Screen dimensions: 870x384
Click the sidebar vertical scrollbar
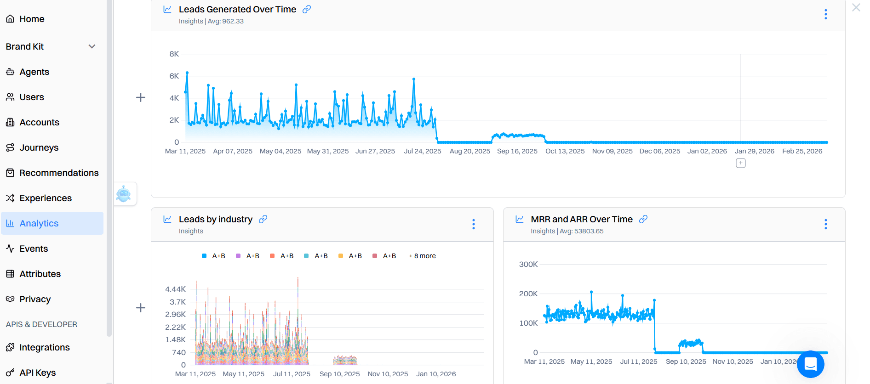109,169
